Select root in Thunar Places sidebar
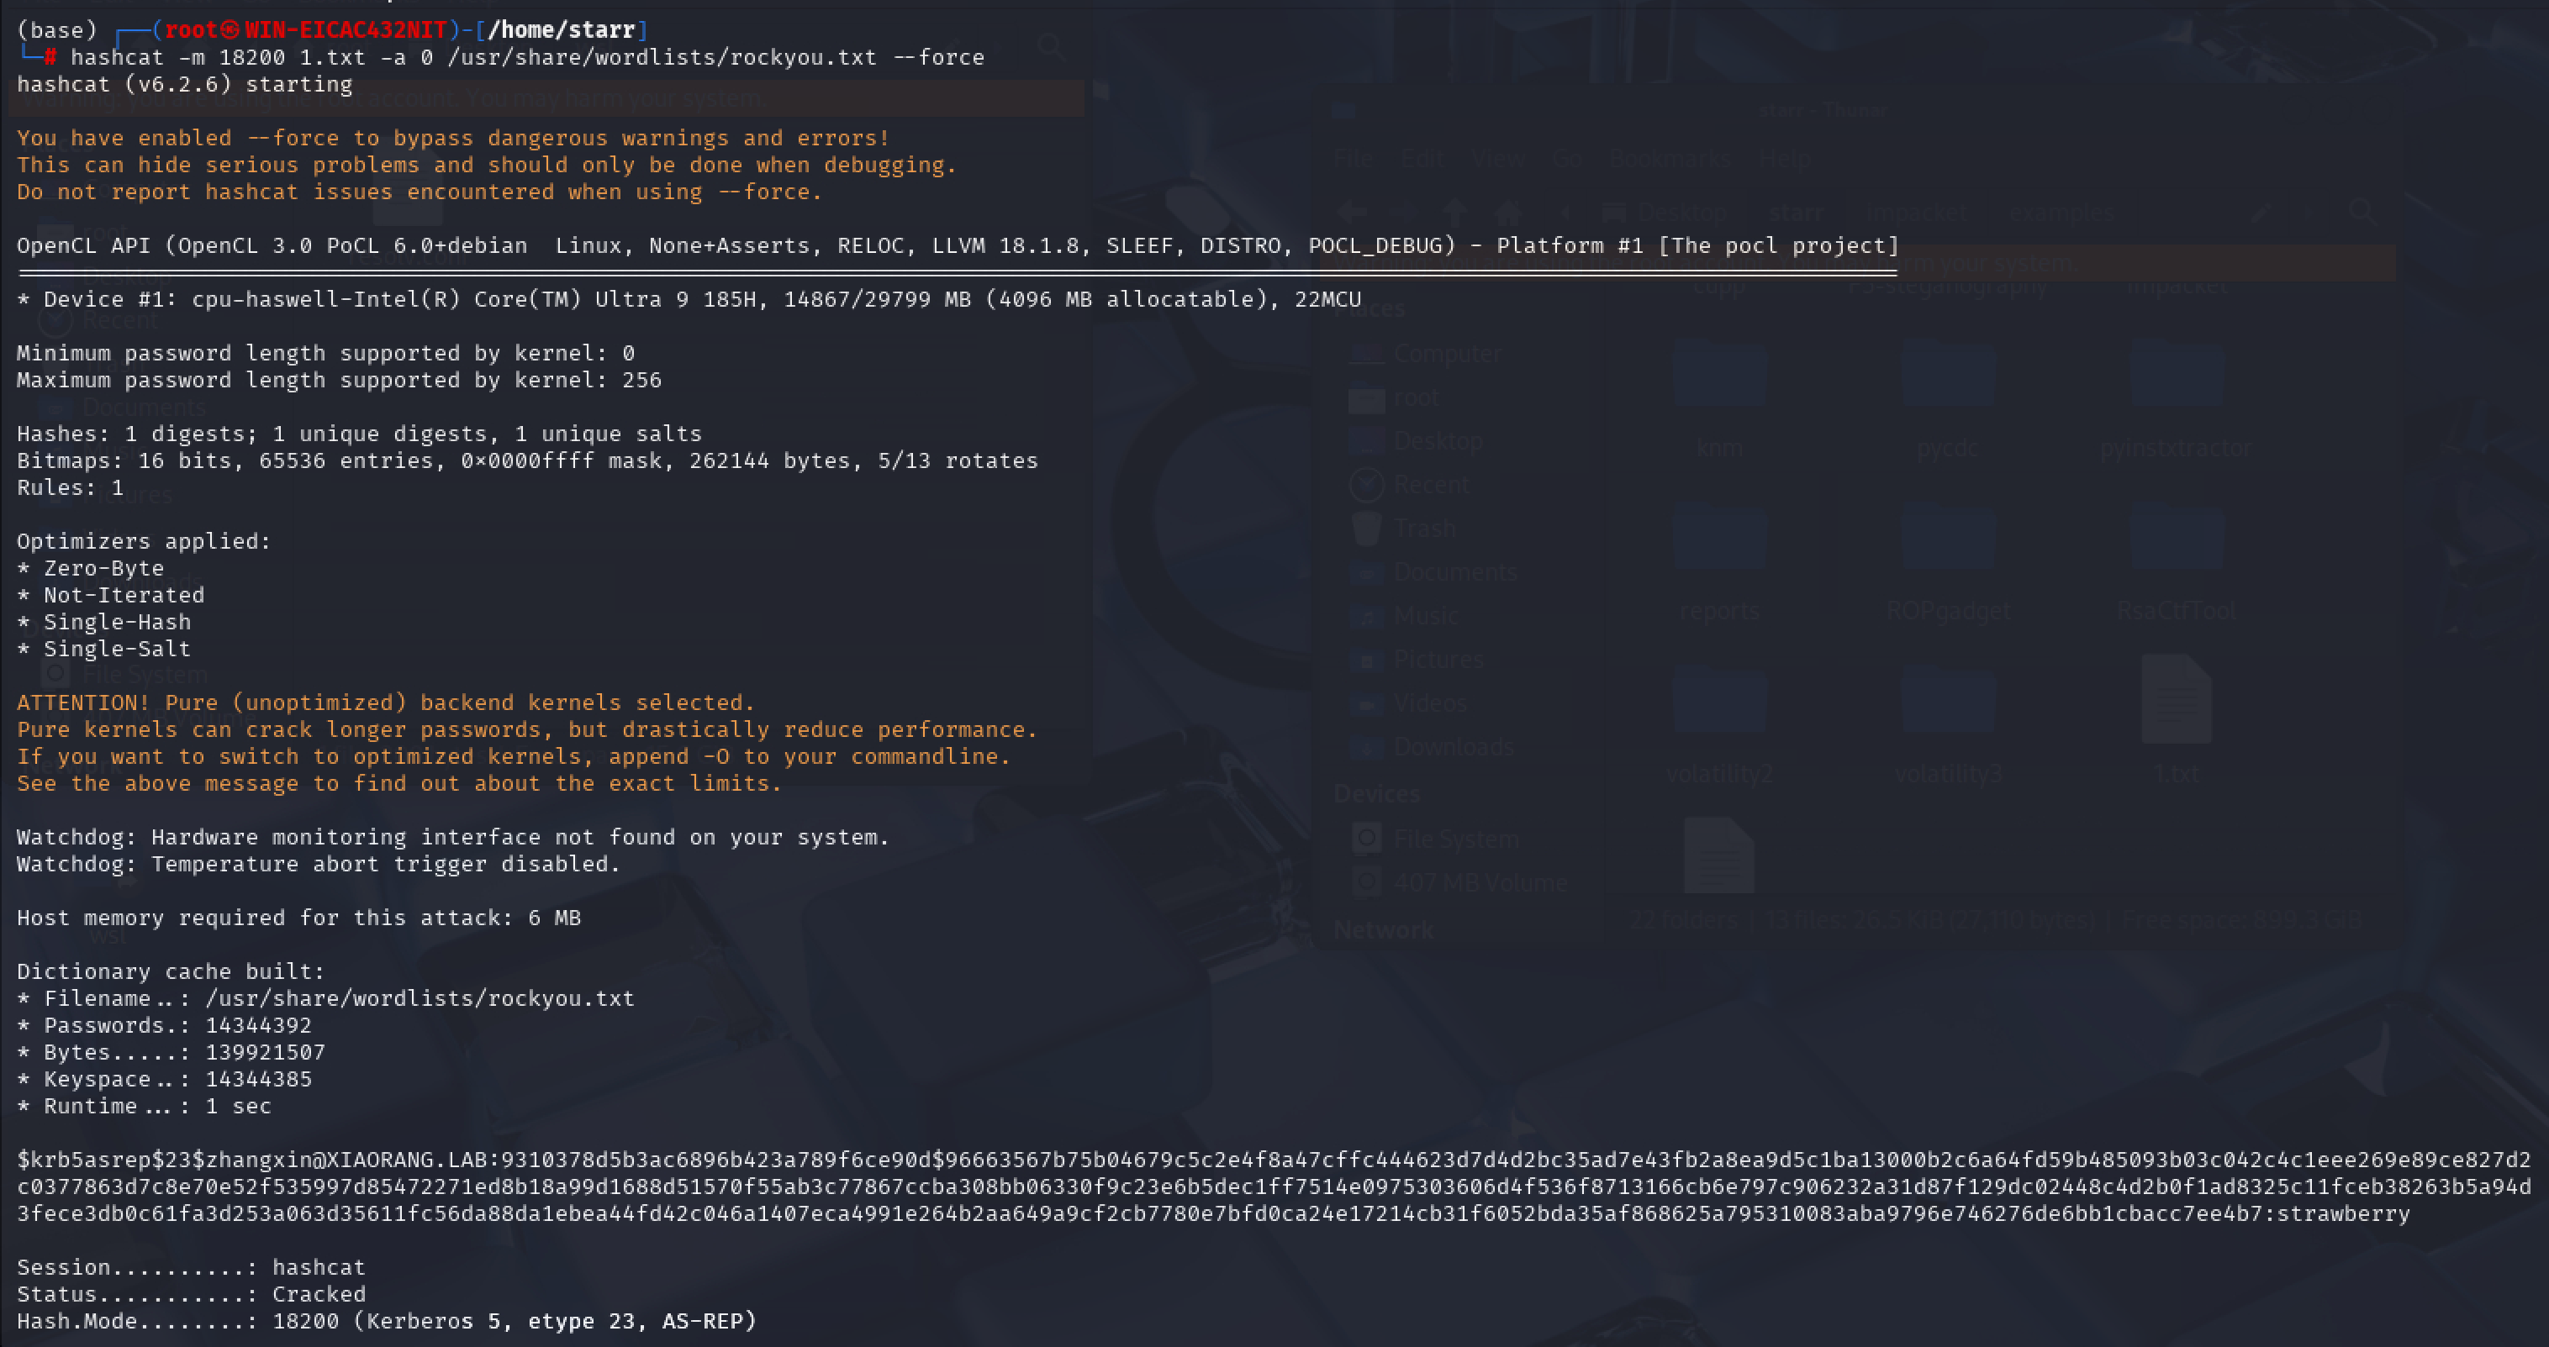 1396,397
